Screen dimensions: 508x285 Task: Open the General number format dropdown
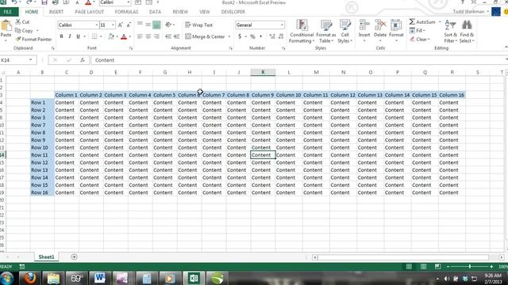click(x=282, y=25)
